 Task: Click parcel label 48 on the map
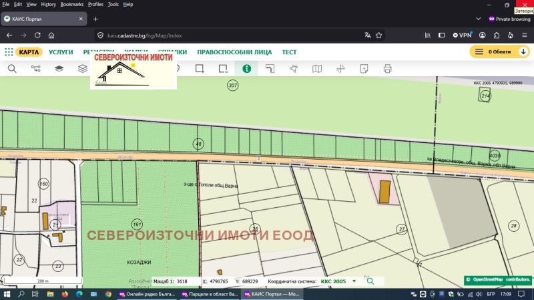[x=198, y=144]
